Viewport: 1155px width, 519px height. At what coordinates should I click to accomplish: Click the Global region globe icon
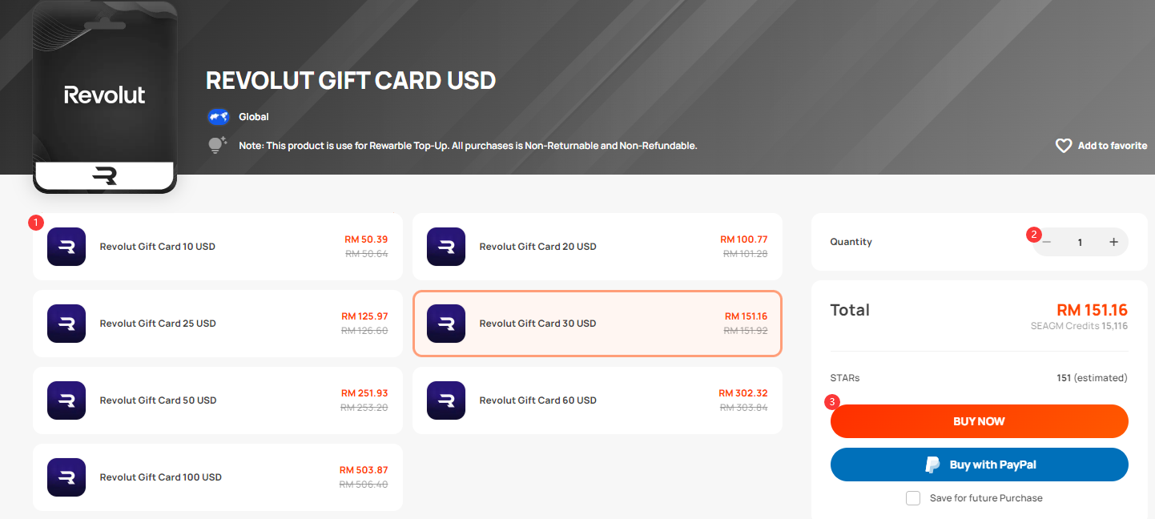[x=219, y=117]
